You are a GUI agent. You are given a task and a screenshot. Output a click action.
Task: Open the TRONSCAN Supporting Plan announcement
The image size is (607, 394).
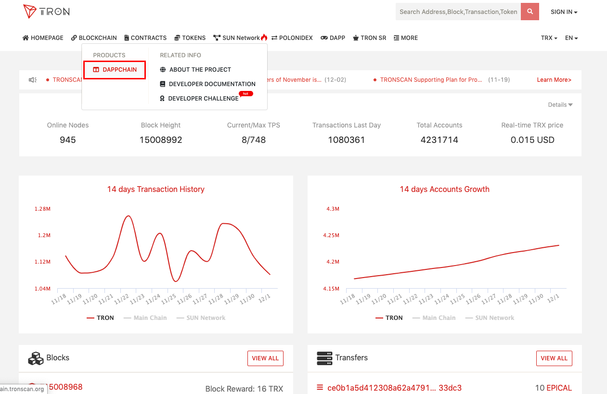(431, 80)
